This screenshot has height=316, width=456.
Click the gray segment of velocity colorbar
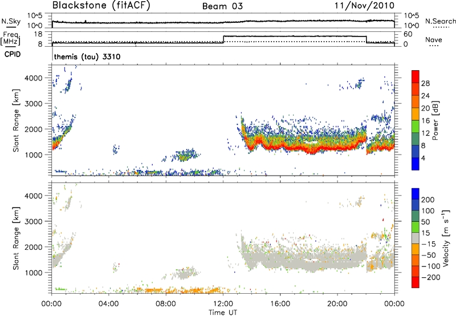pyautogui.click(x=416, y=238)
